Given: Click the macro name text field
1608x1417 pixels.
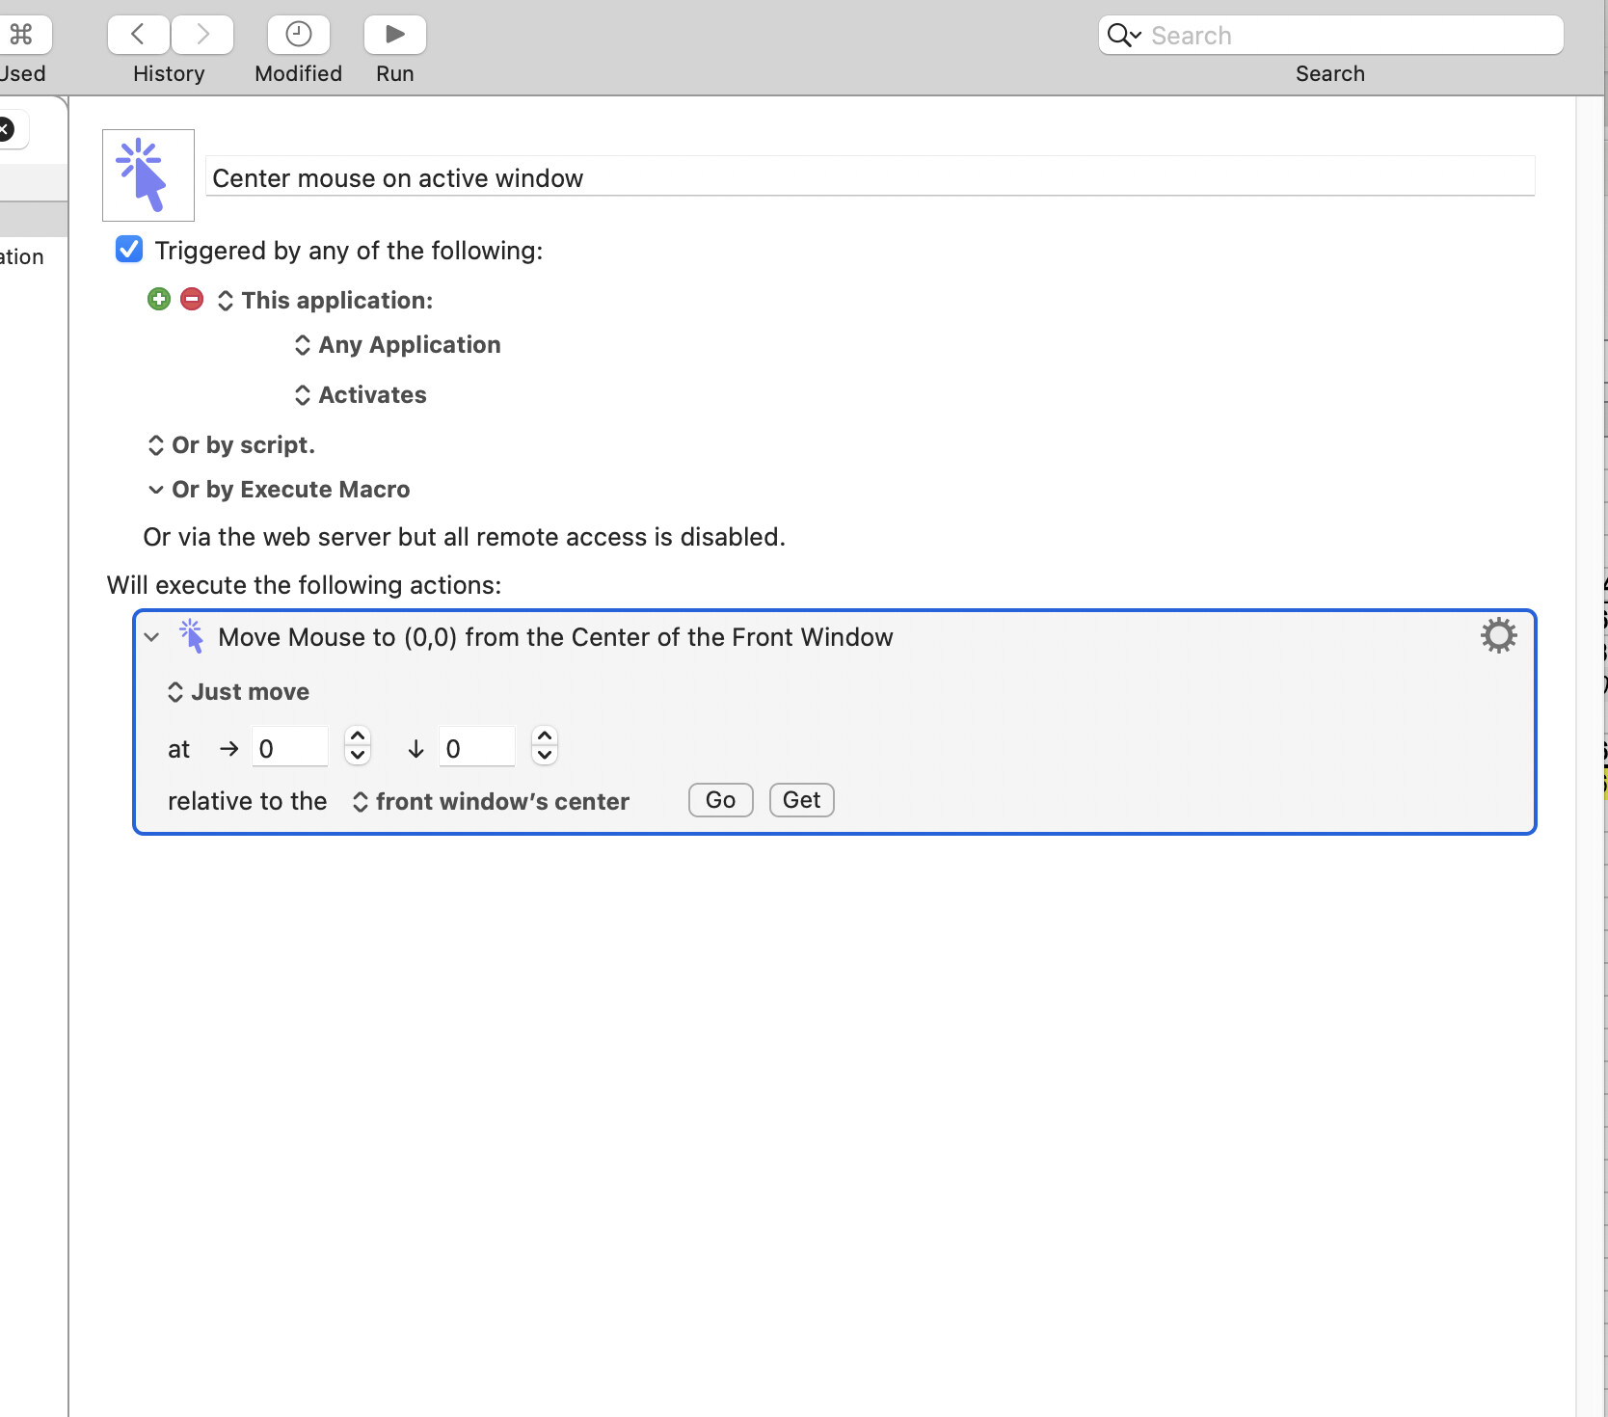Looking at the screenshot, I should 870,177.
